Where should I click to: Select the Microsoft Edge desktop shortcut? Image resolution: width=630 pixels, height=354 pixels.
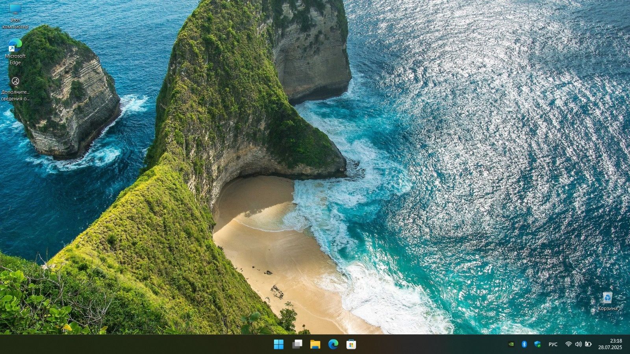pos(15,52)
